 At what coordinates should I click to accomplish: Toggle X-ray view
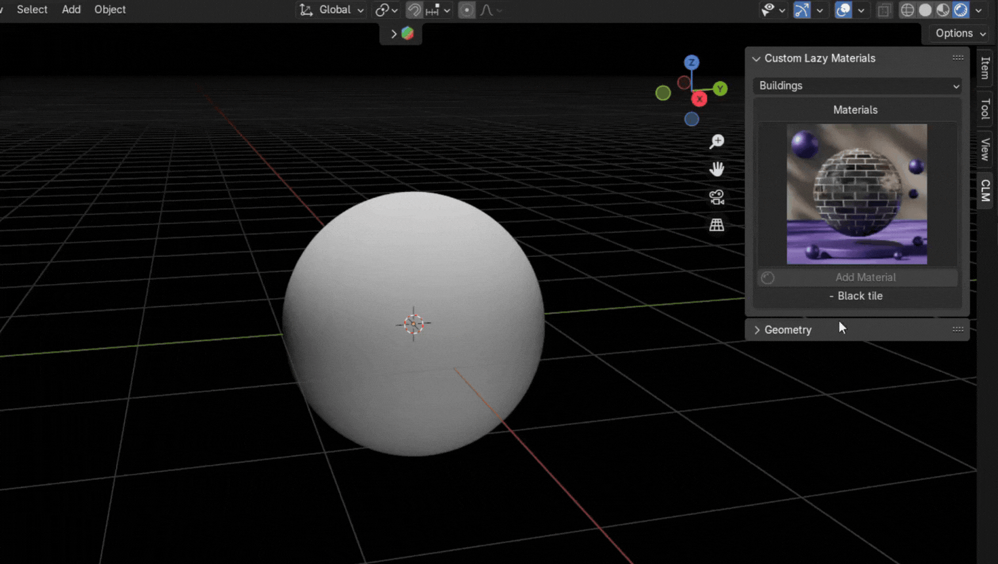click(x=884, y=10)
